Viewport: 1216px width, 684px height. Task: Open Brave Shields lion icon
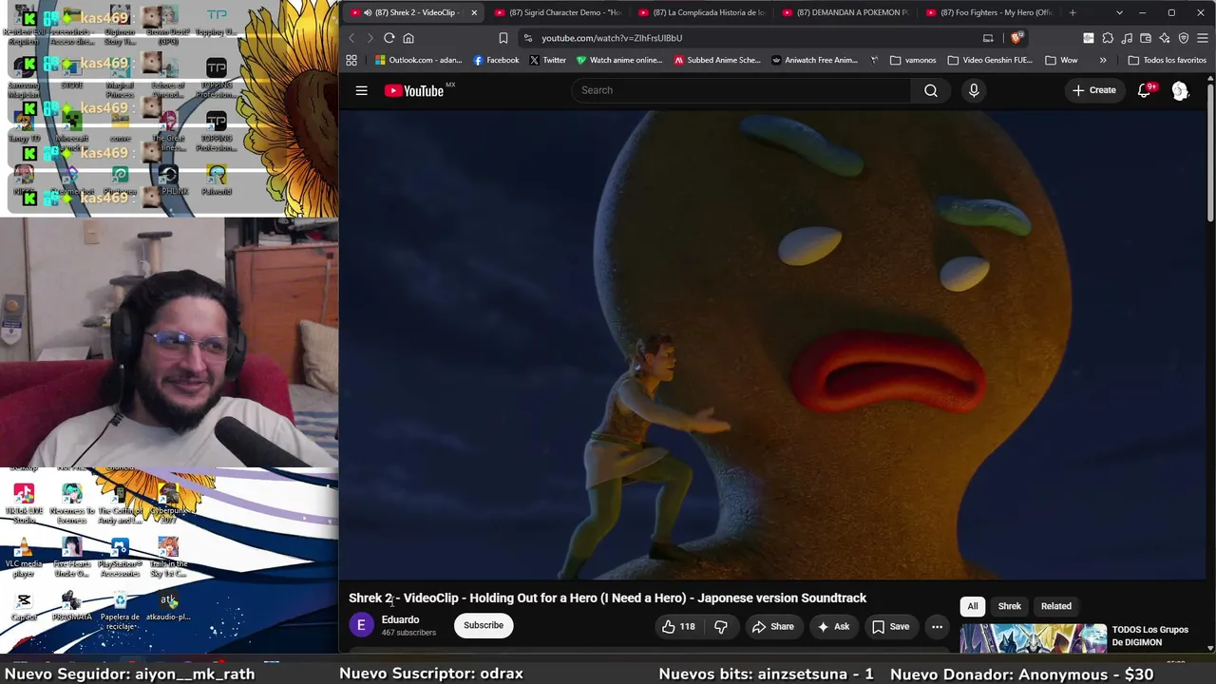[x=1016, y=38]
